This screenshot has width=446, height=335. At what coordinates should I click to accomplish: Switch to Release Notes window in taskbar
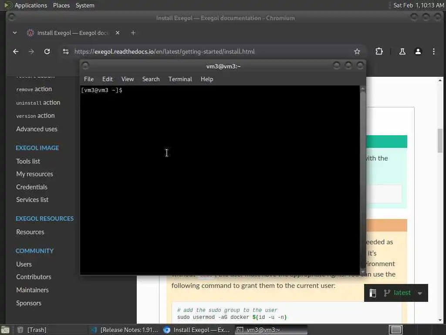tap(124, 330)
